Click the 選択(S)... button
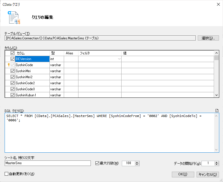The width and height of the screenshot is (223, 182). [x=208, y=38]
